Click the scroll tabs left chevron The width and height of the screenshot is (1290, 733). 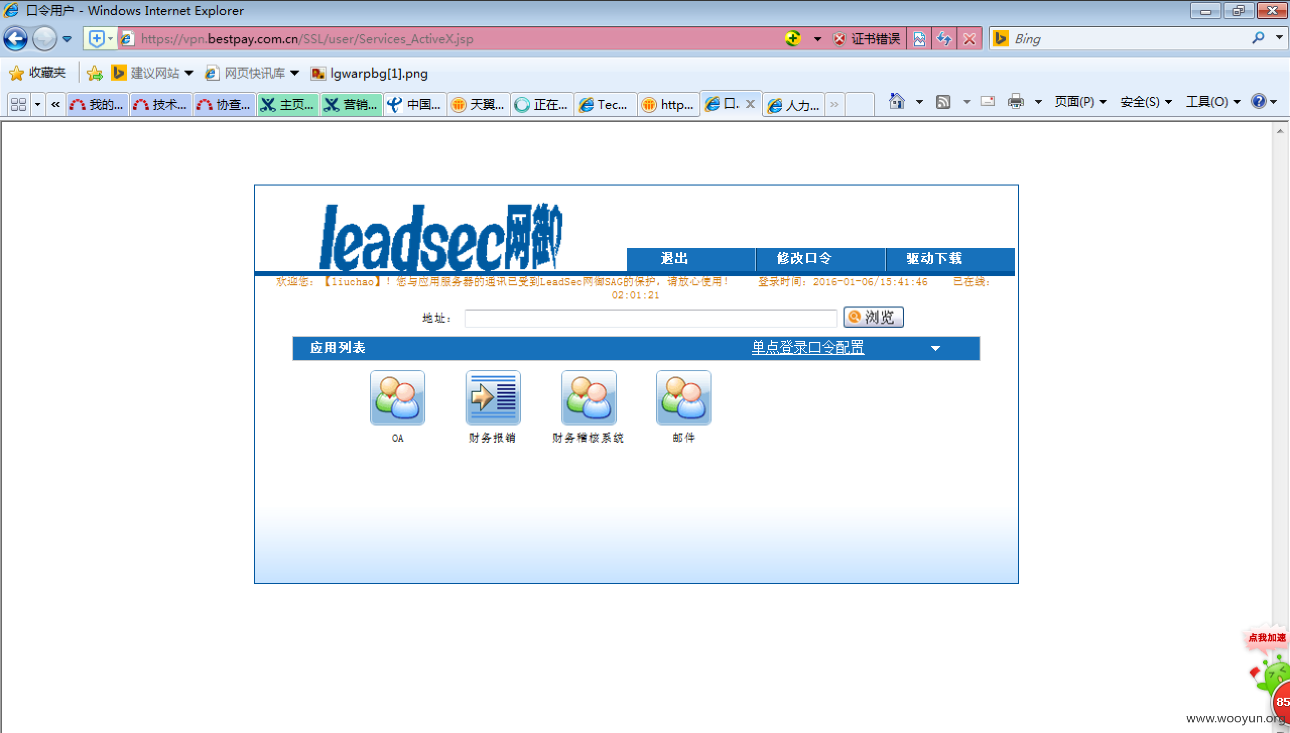[x=55, y=104]
